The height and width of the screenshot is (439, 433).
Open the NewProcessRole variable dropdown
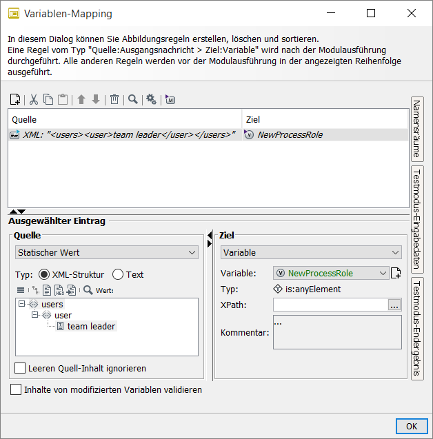pyautogui.click(x=332, y=274)
